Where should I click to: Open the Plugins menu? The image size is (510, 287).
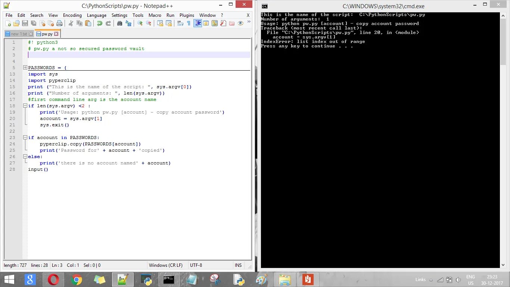pyautogui.click(x=187, y=15)
